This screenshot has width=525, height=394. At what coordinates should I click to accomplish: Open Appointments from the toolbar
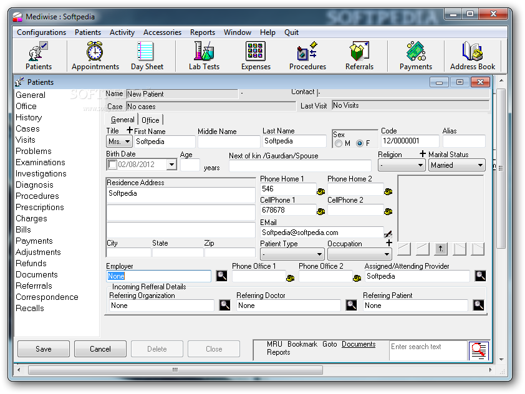click(x=95, y=55)
